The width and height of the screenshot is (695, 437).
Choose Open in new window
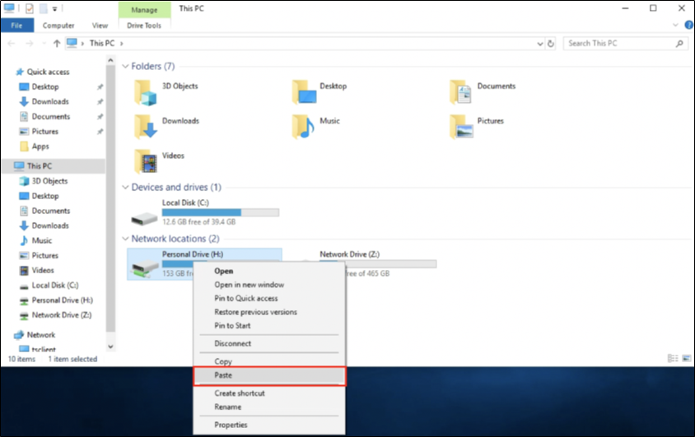pos(269,285)
